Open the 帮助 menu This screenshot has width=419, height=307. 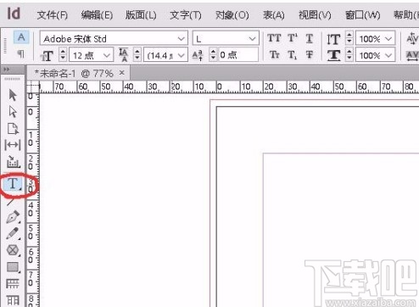click(x=406, y=14)
